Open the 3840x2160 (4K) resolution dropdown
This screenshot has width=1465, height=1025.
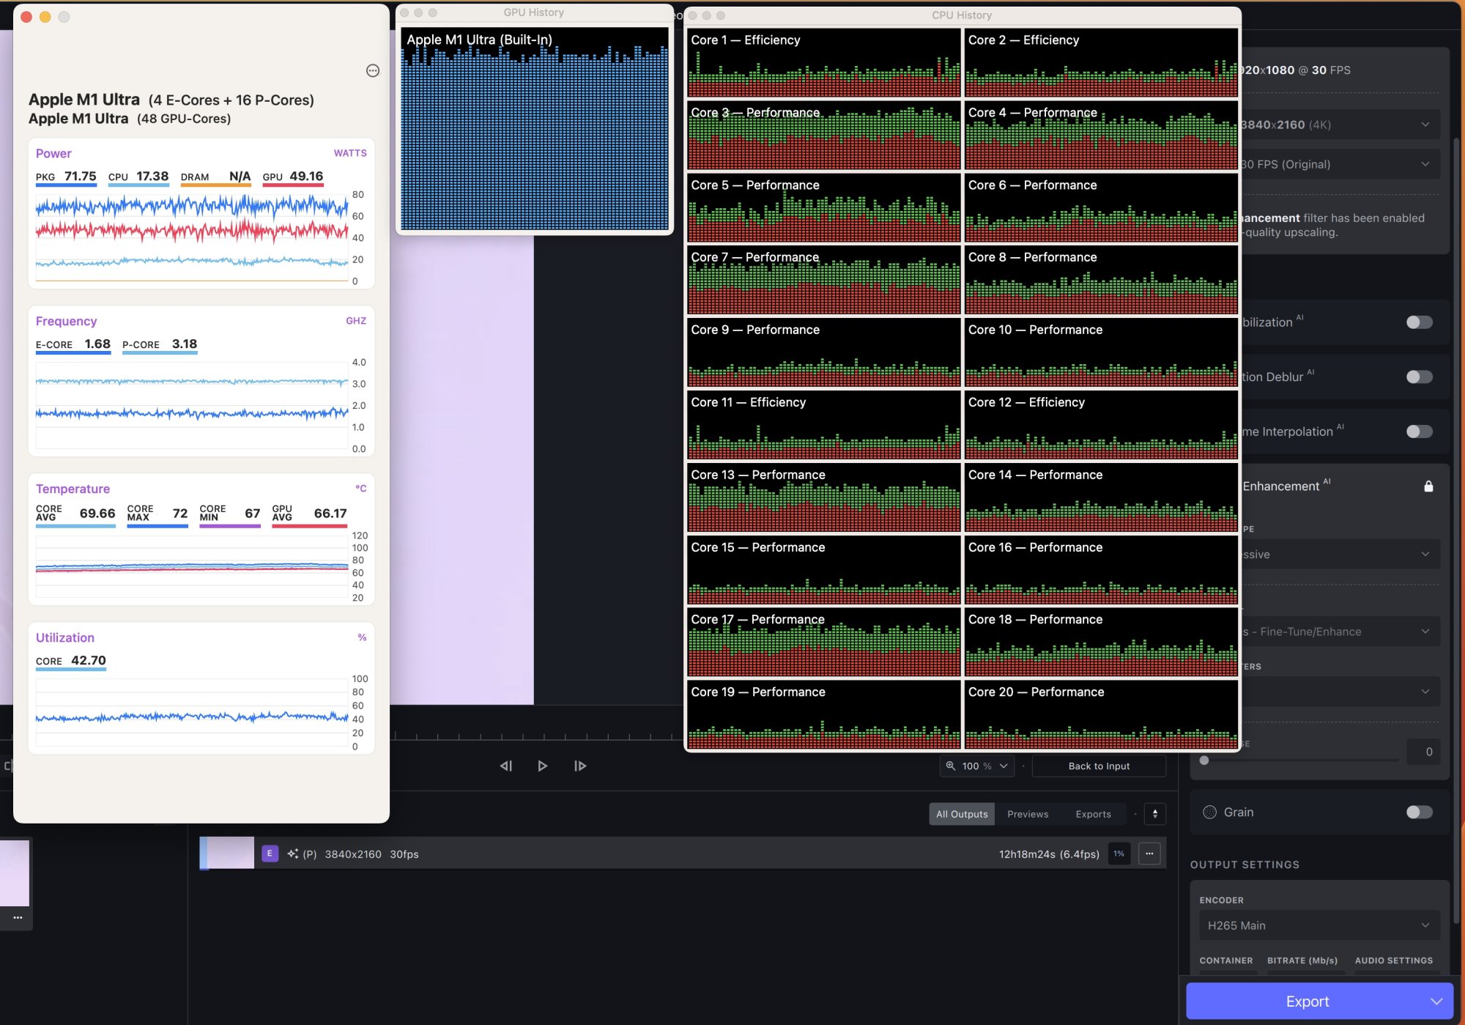click(x=1340, y=125)
